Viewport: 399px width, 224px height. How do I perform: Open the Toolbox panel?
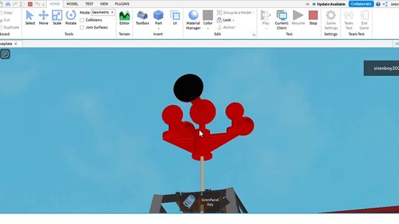click(143, 18)
